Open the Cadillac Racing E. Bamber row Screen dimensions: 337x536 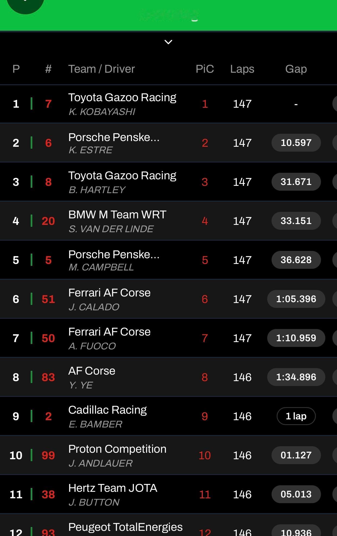[x=107, y=416]
